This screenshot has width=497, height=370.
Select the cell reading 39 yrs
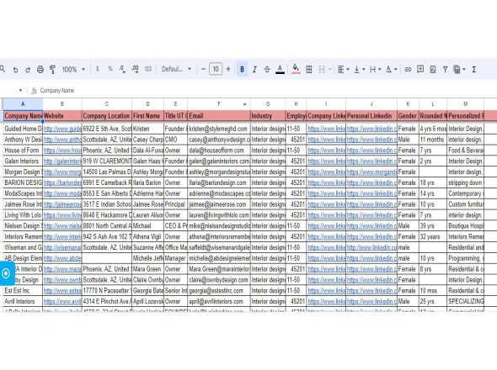click(x=433, y=226)
